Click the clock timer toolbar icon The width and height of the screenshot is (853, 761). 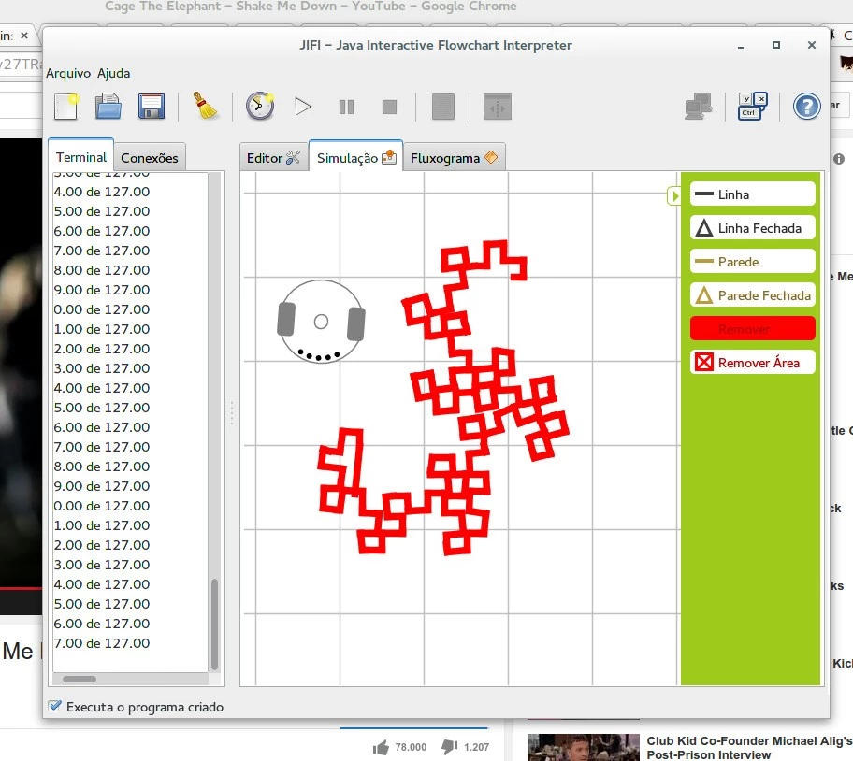(259, 107)
